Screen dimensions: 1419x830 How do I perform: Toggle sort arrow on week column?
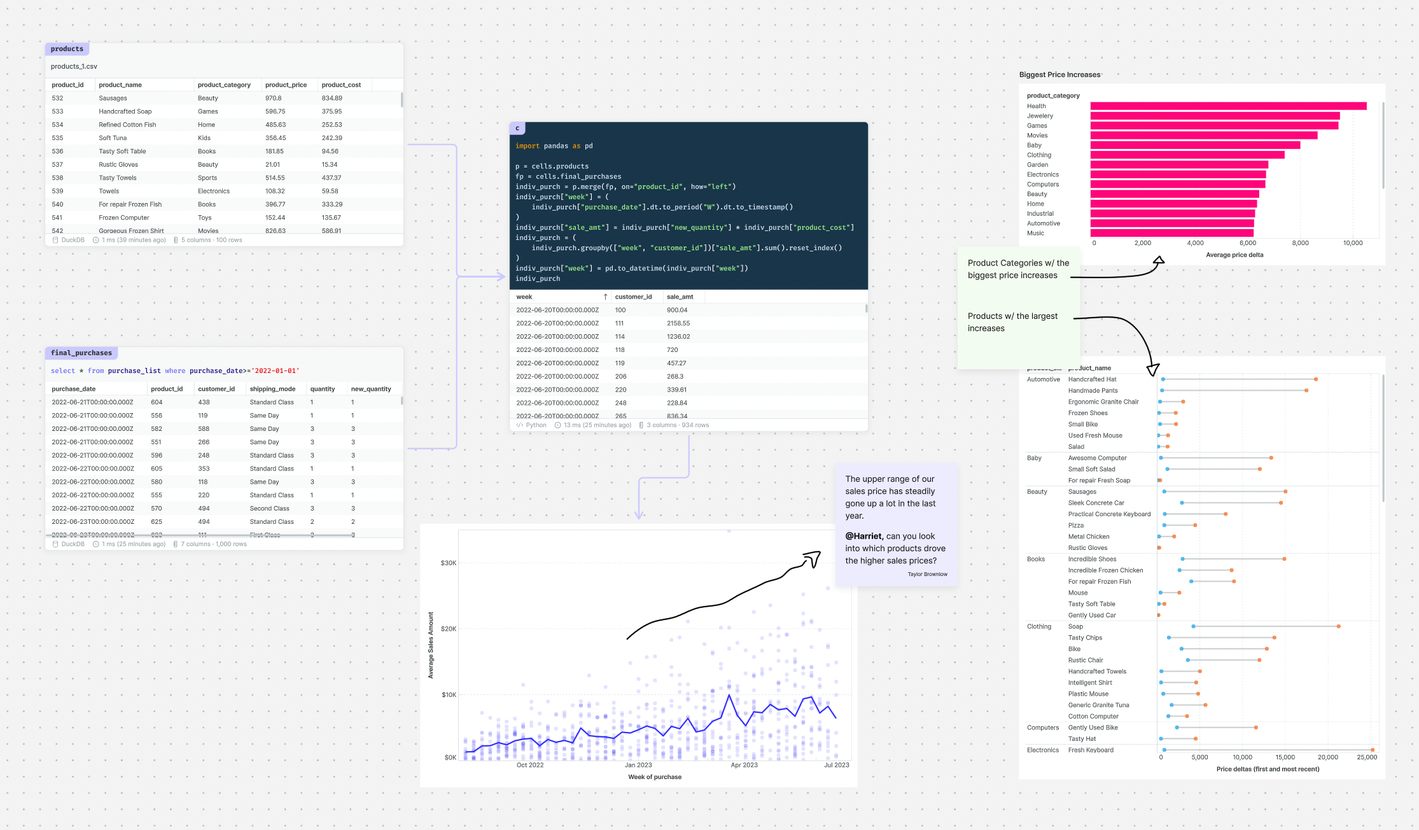click(605, 297)
